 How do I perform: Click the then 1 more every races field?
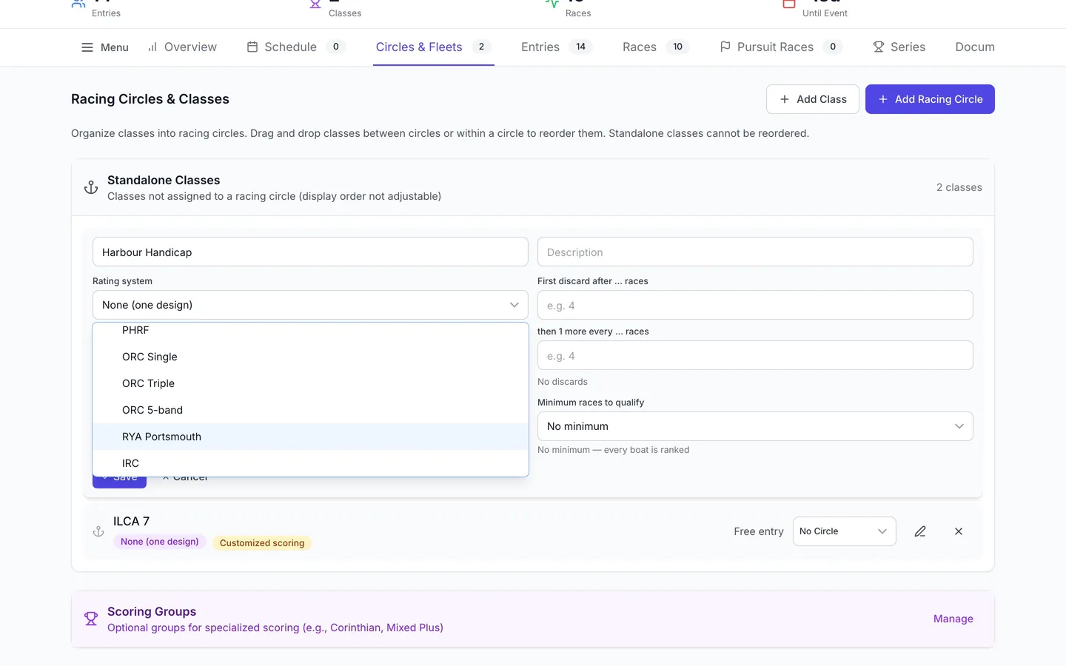[755, 355]
